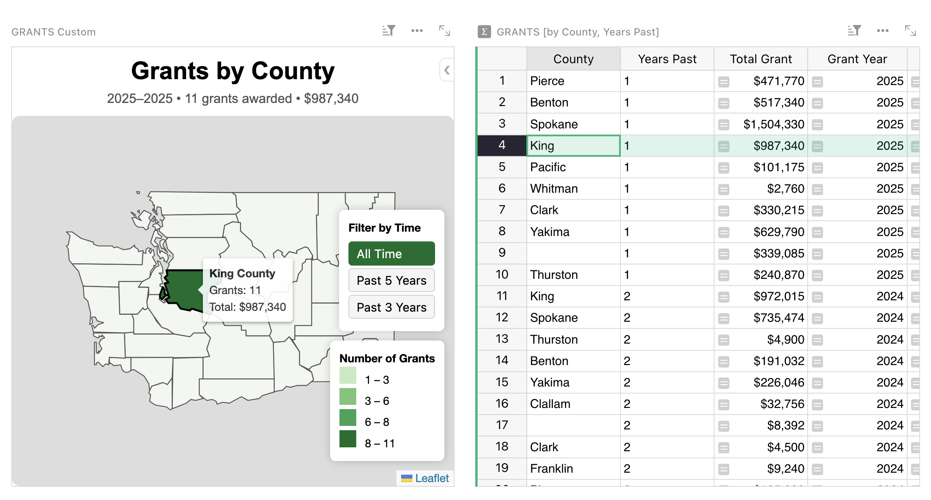931x500 pixels.
Task: Click the record icon in Spokane Grant Year cell
Action: pyautogui.click(x=817, y=125)
